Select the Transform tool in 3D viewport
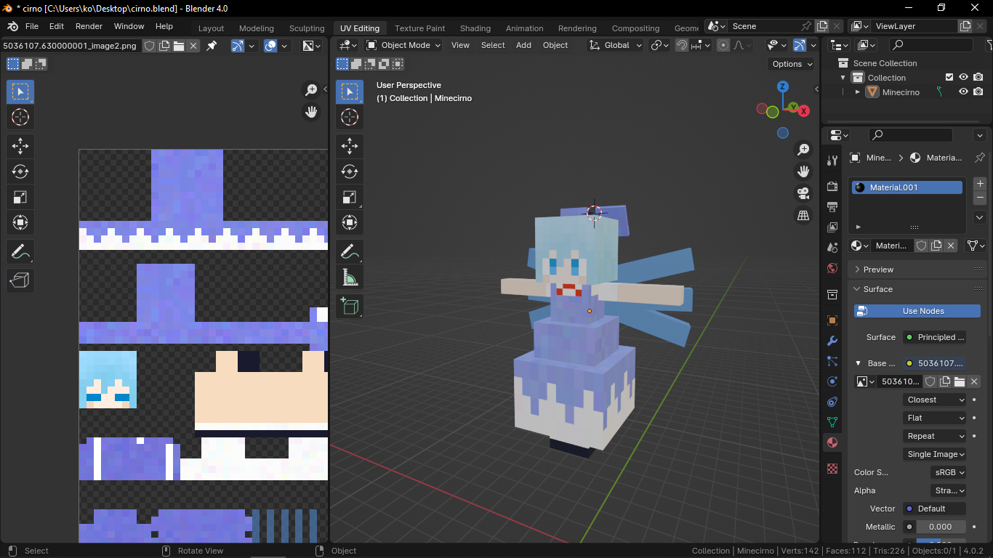The width and height of the screenshot is (993, 558). pos(350,222)
